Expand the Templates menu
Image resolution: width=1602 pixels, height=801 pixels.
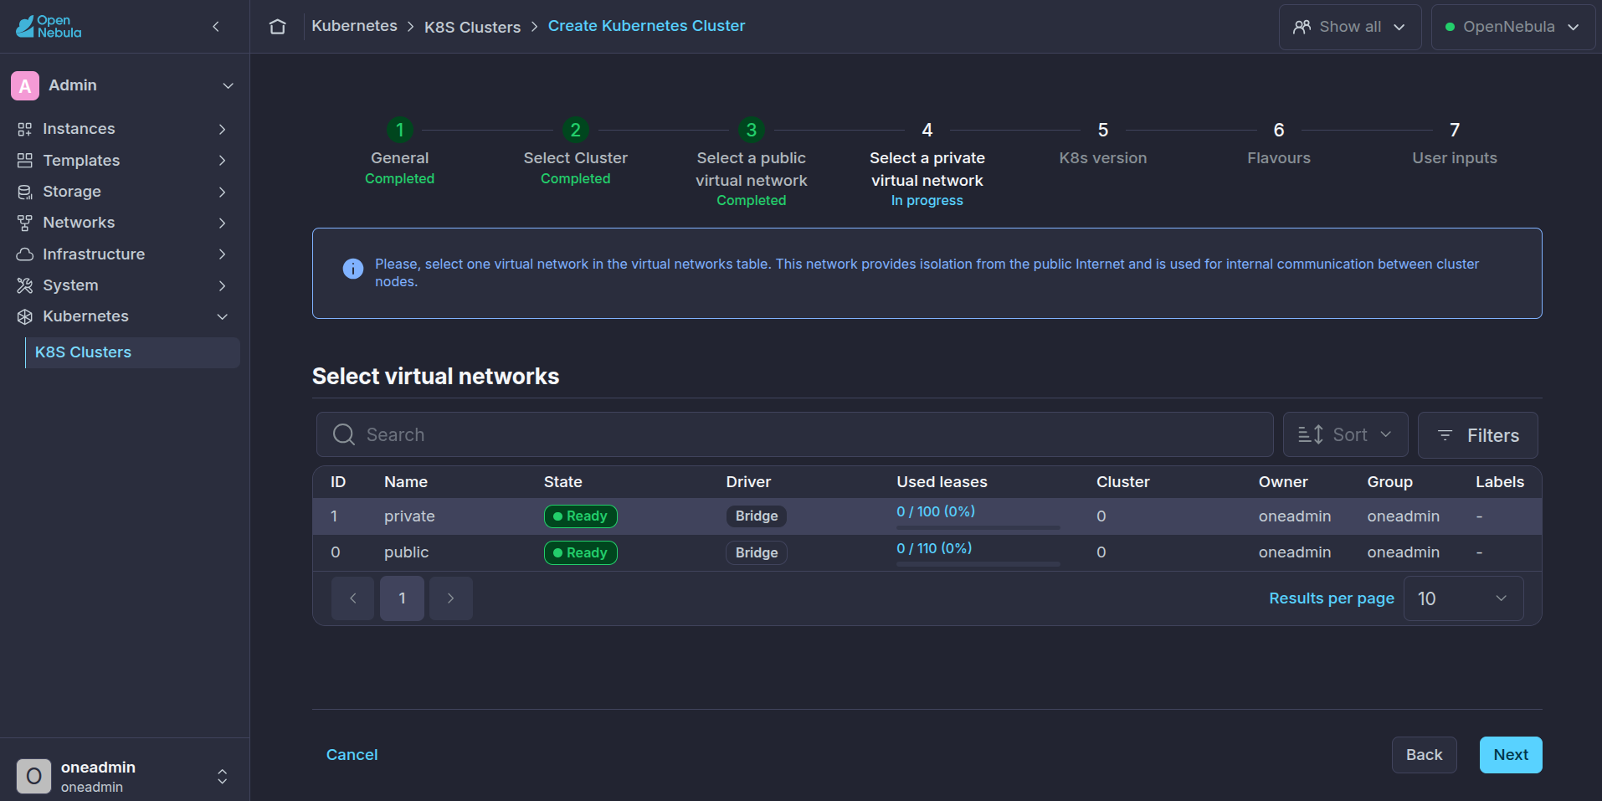point(222,160)
